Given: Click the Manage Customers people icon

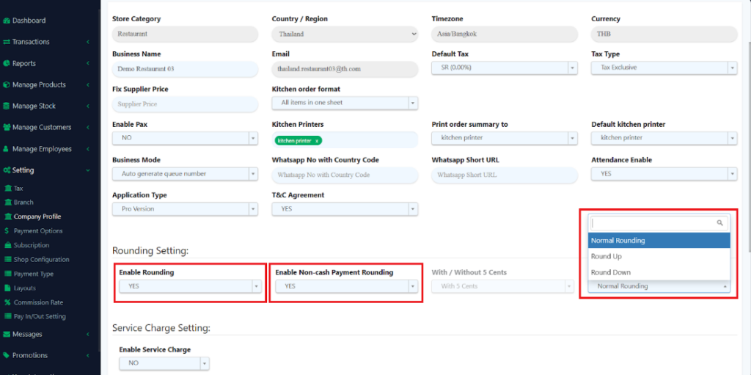Looking at the screenshot, I should (x=7, y=127).
